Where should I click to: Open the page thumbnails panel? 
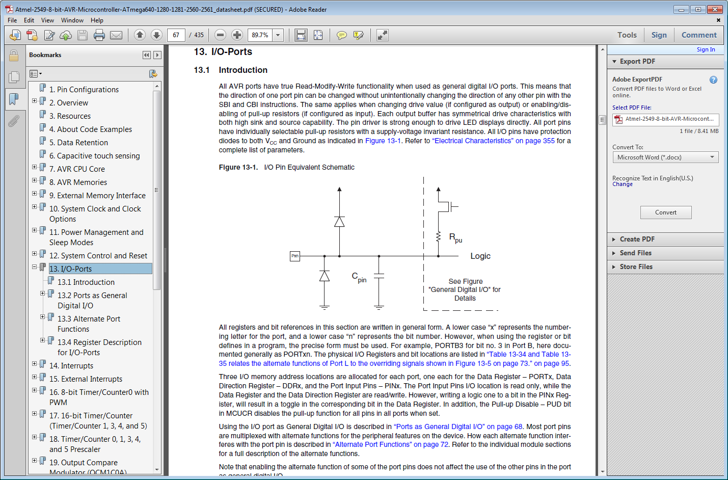point(14,77)
